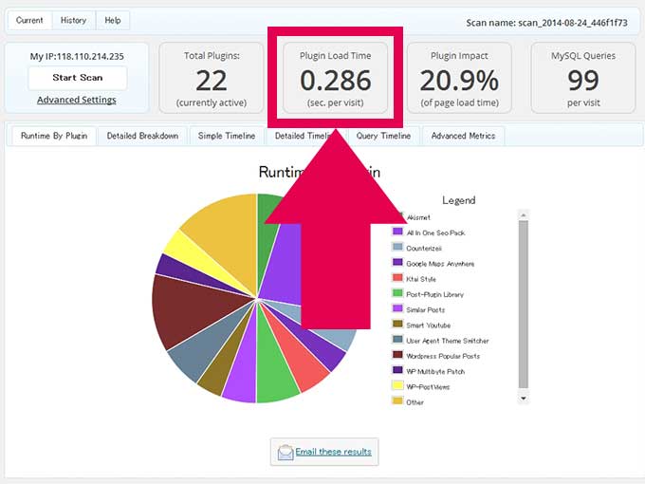Click the Other color swatch in the legend

tap(398, 401)
